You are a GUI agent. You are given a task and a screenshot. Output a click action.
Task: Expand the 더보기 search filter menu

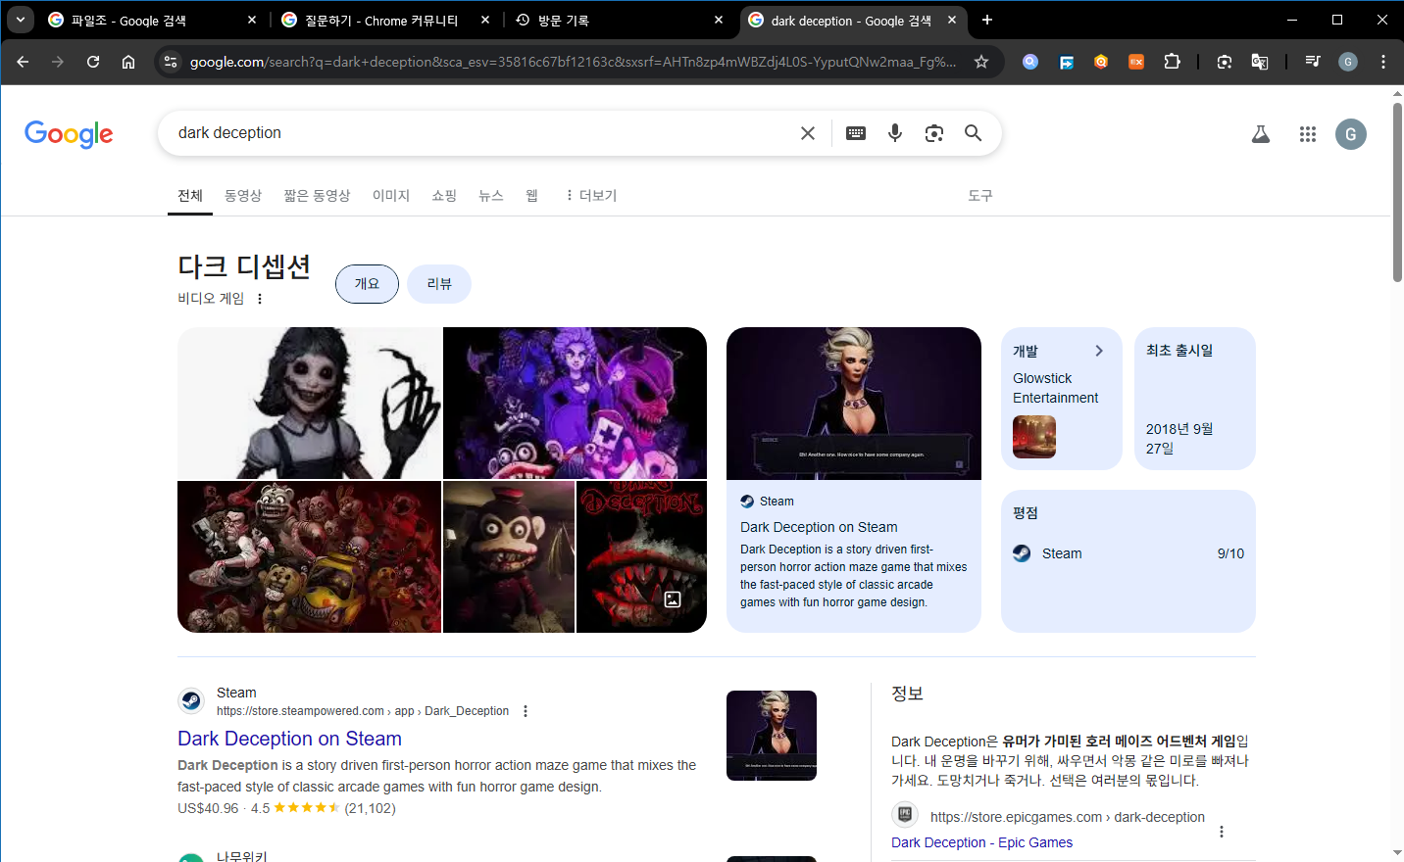[x=590, y=196]
